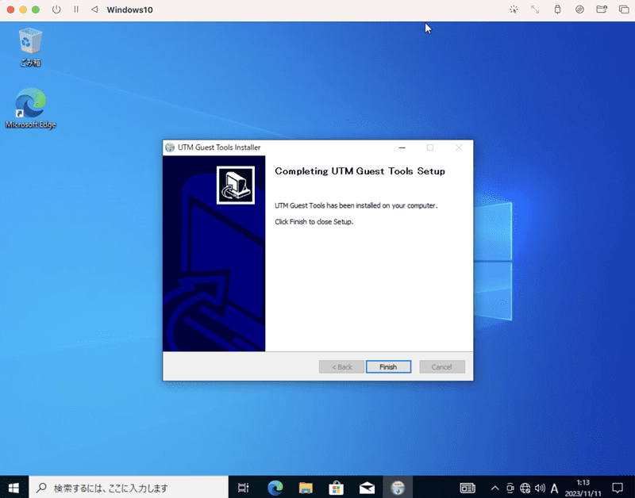
Task: Click the network globe tray icon
Action: tap(525, 488)
